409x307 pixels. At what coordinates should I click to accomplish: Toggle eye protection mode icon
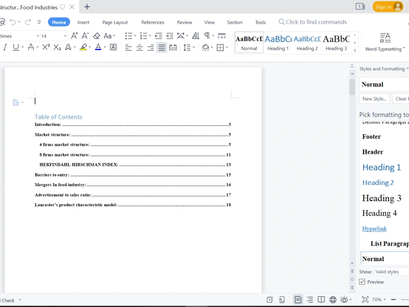344,300
